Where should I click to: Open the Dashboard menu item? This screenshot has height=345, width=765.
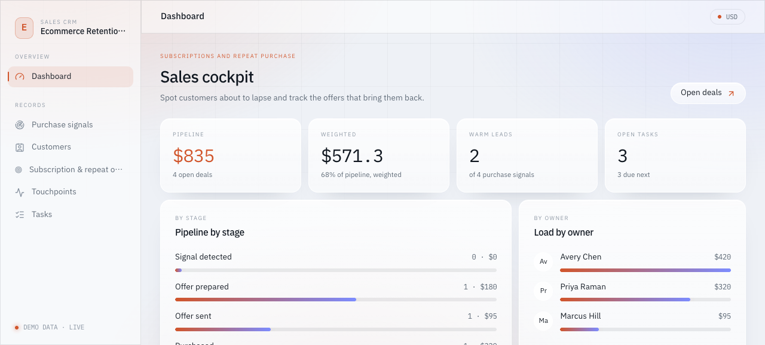pos(71,77)
